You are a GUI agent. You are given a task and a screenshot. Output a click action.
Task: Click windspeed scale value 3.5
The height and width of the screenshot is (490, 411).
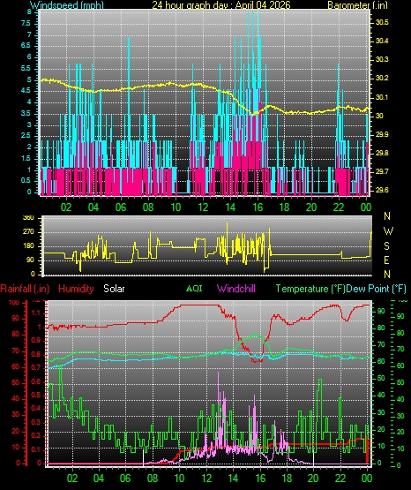pos(26,113)
